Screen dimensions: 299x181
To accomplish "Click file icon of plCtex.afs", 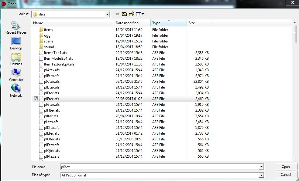I will pos(41,82).
